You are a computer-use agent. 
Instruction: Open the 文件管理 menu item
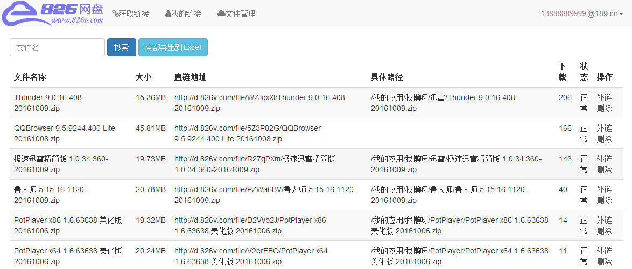click(x=236, y=13)
